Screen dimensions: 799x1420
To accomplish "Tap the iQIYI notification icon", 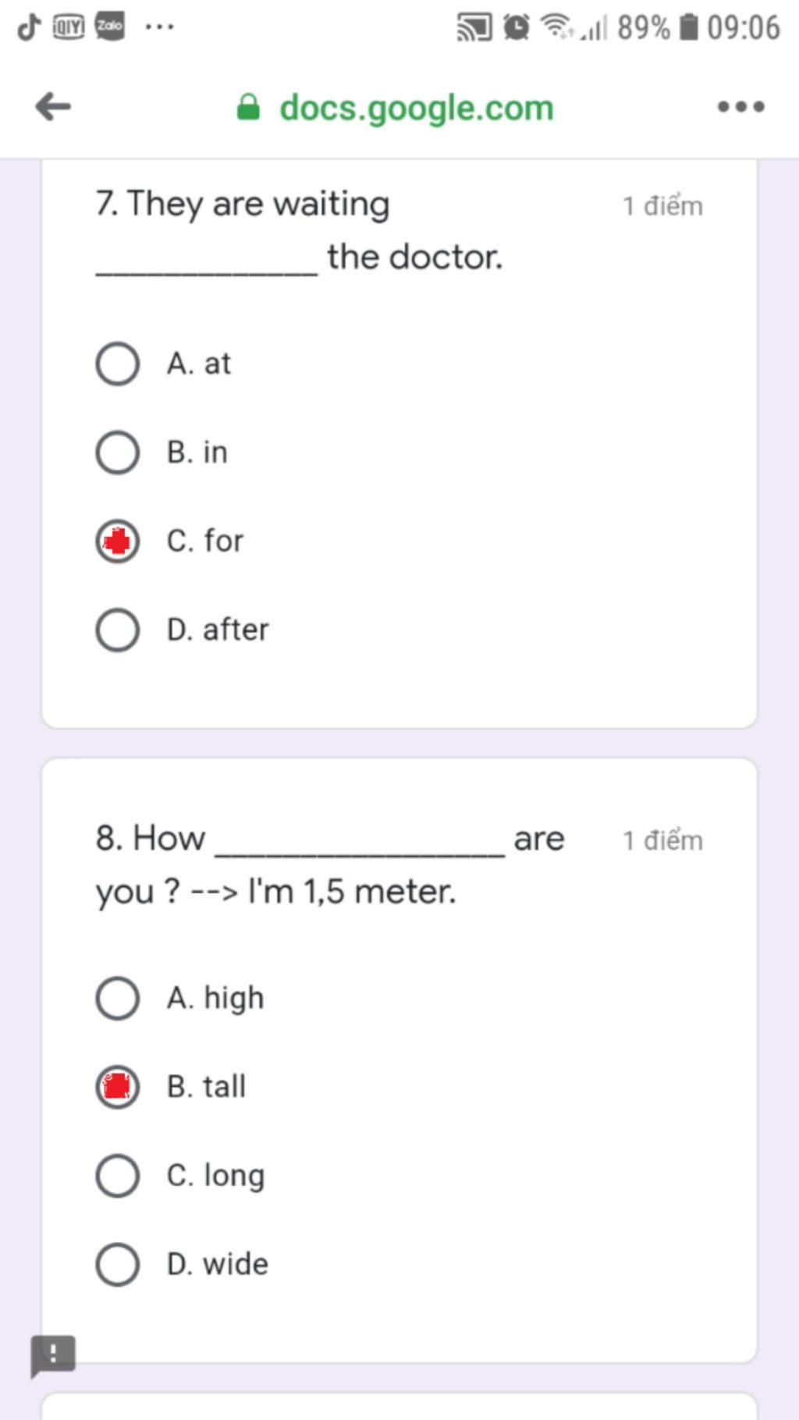I will 69,27.
